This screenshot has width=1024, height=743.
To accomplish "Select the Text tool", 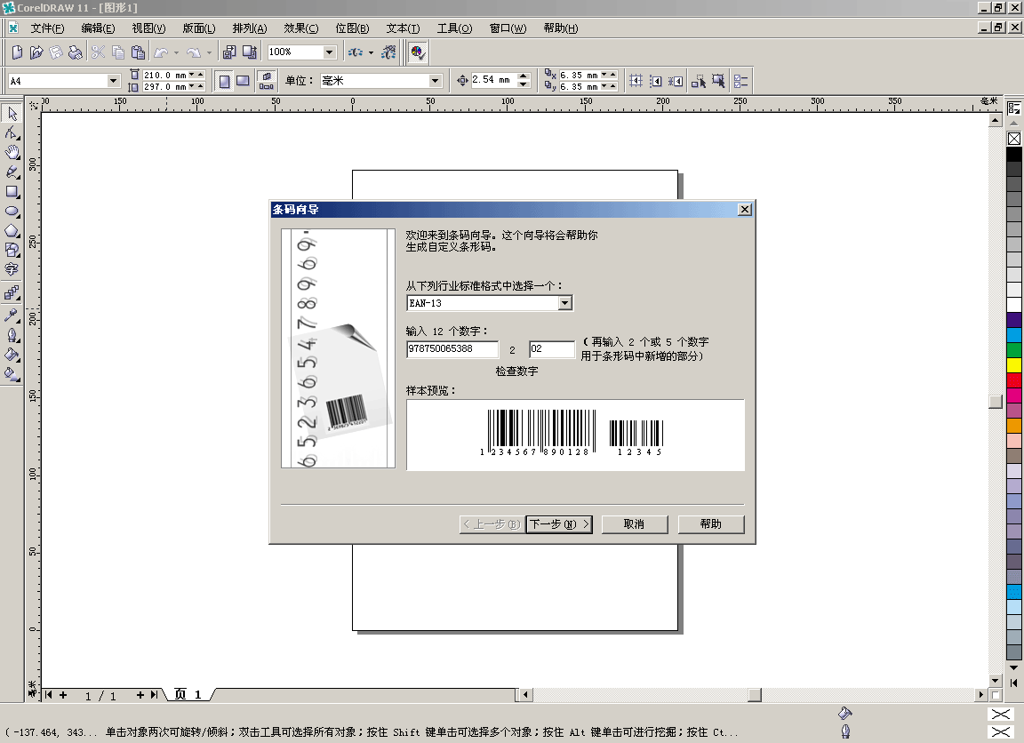I will click(x=12, y=269).
